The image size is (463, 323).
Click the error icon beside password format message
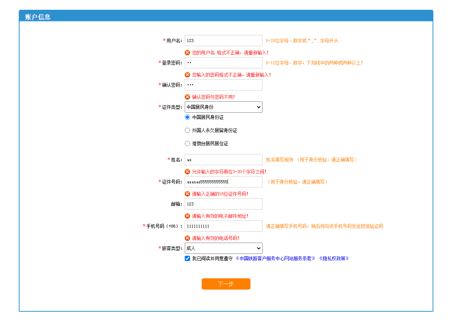[187, 75]
